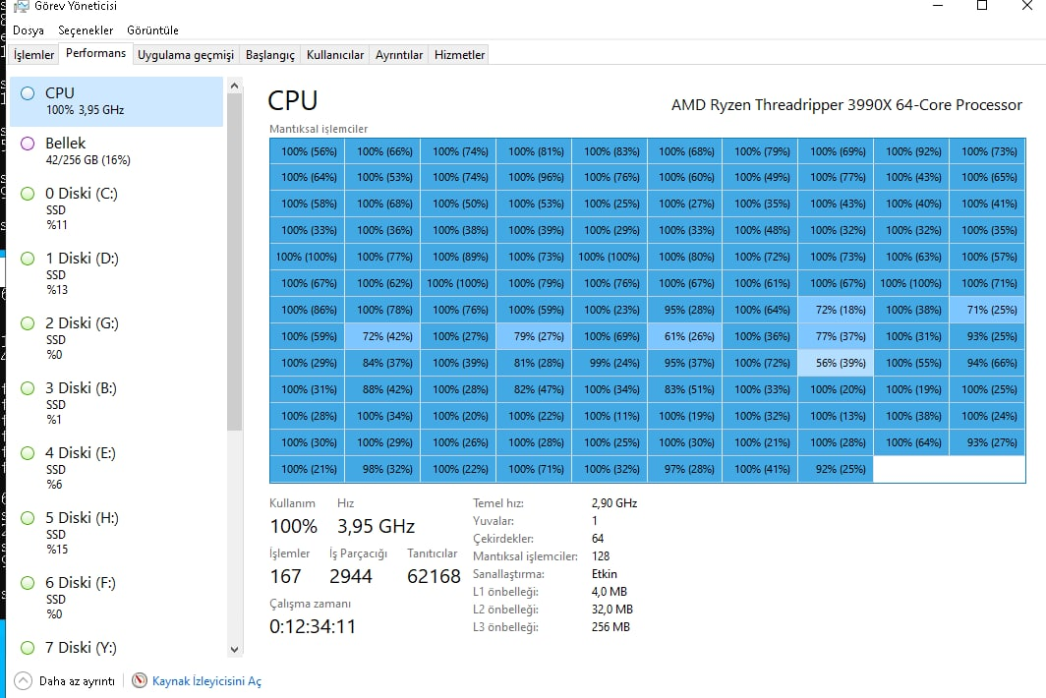Select the 0 Diski (C:) sidebar graph icon

(x=27, y=194)
